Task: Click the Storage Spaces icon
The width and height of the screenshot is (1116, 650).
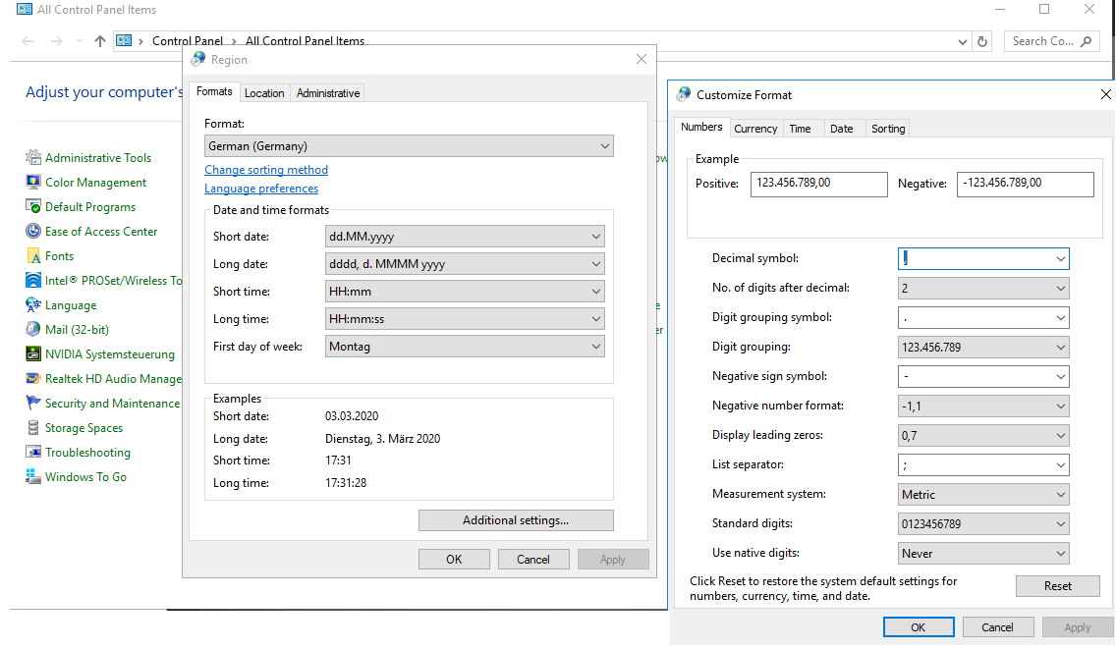Action: pos(34,428)
